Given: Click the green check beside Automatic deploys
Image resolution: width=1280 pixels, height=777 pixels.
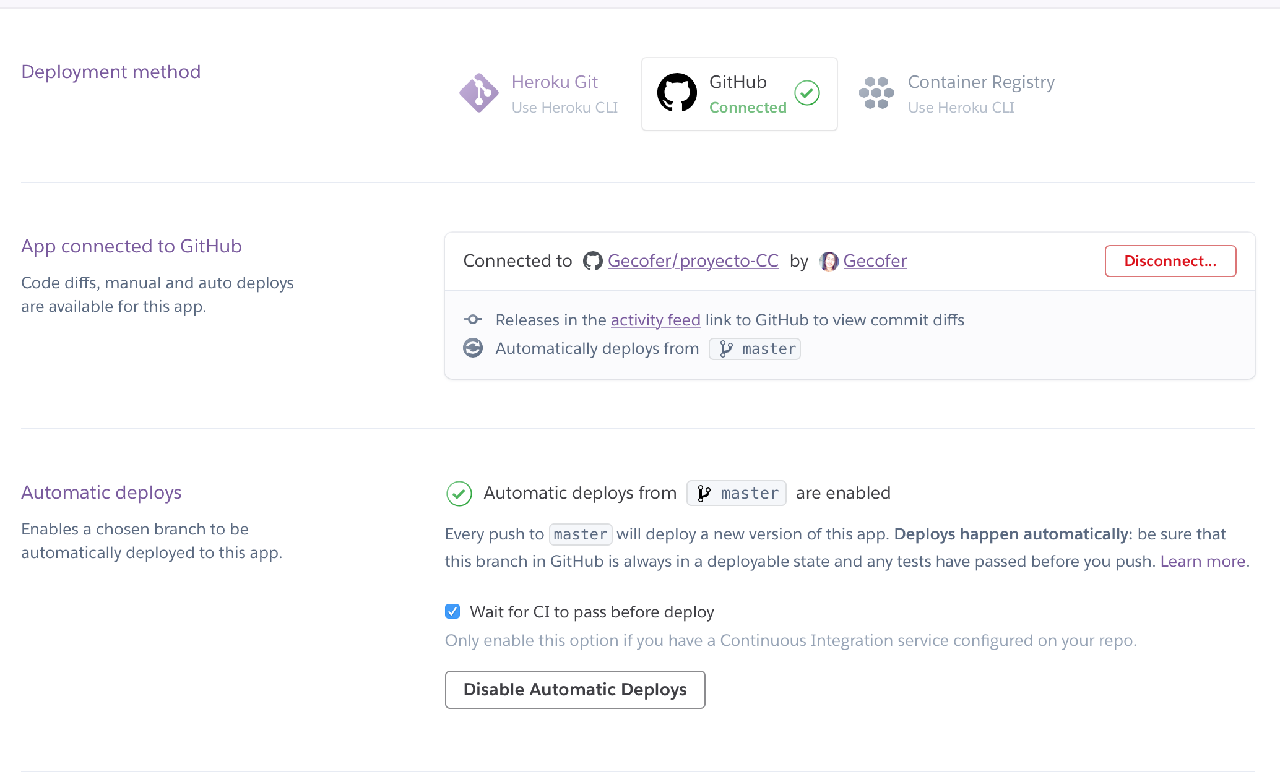Looking at the screenshot, I should [x=459, y=494].
